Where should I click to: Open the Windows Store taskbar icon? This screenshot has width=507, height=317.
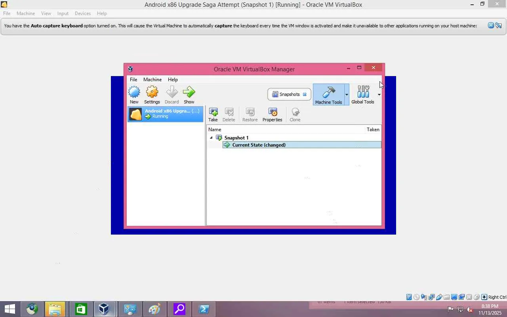[81, 309]
